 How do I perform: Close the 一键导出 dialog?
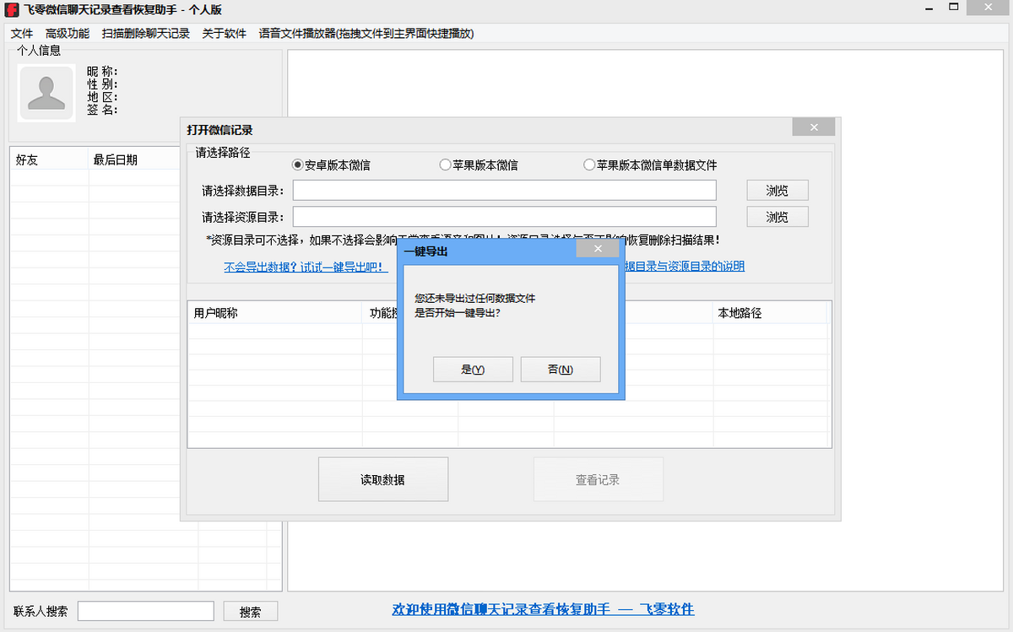(598, 249)
